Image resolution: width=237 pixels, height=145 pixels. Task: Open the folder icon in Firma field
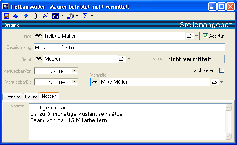click(x=190, y=36)
